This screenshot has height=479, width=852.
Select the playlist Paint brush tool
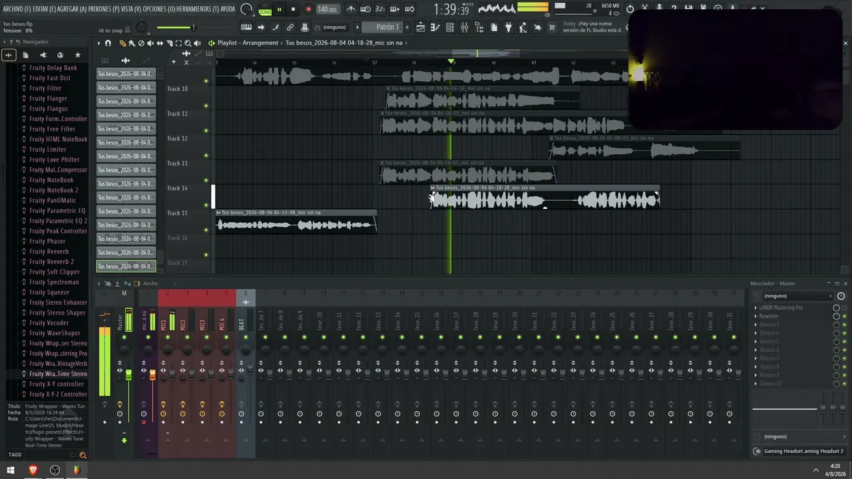tap(132, 43)
